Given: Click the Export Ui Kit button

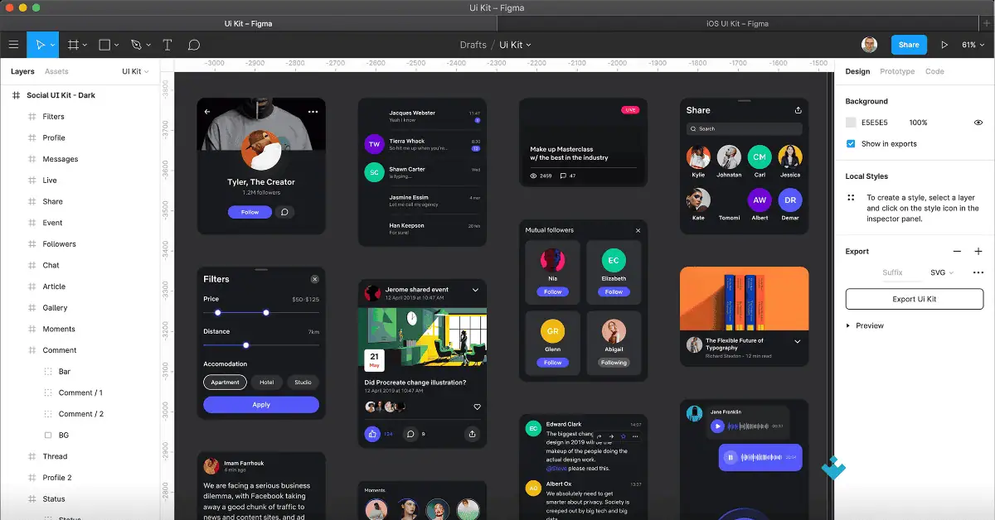Looking at the screenshot, I should 914,299.
